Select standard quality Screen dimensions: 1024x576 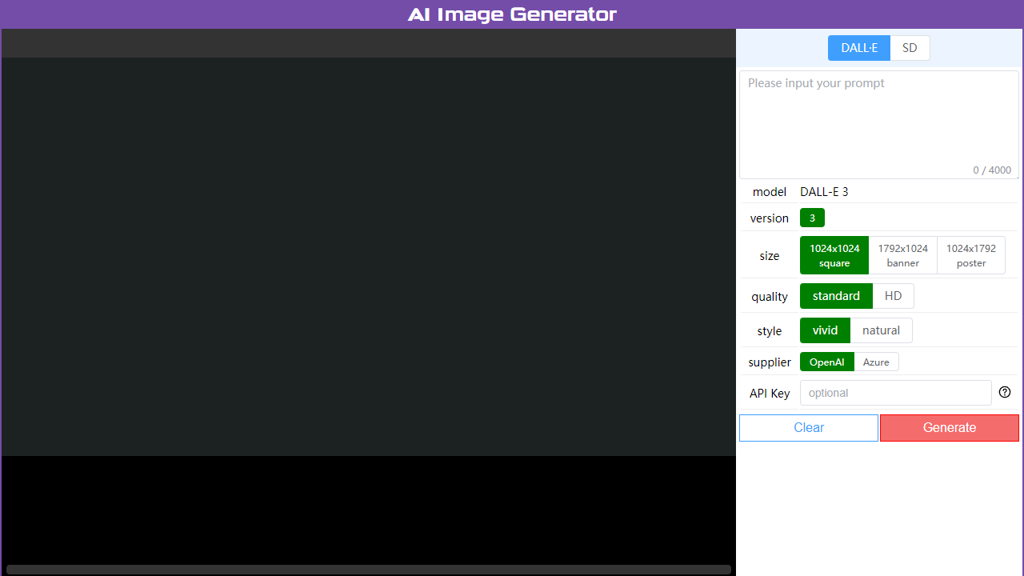pyautogui.click(x=836, y=295)
